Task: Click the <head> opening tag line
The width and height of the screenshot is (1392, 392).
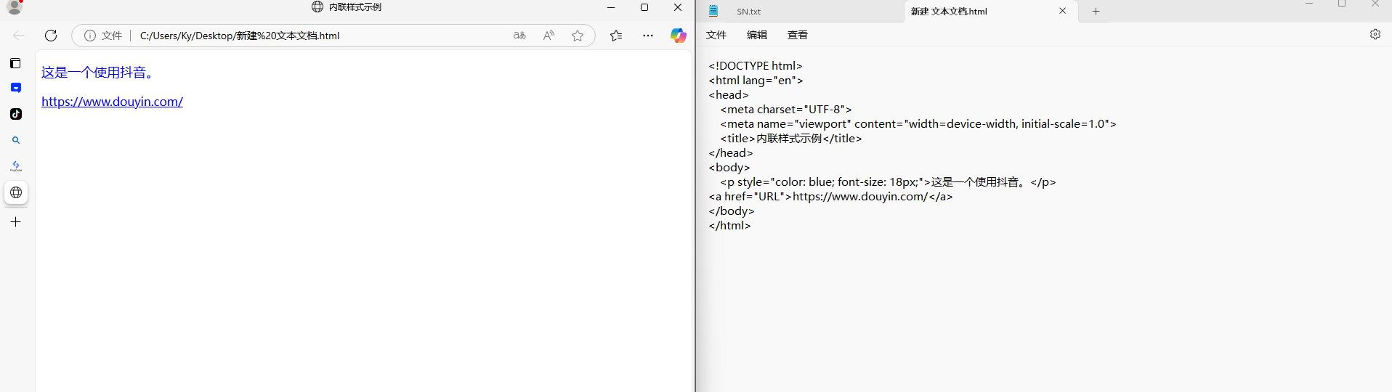Action: 729,95
